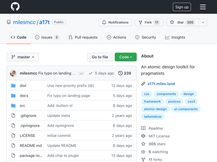View the 6 watching link
The width and height of the screenshot is (217, 162).
coord(155,152)
